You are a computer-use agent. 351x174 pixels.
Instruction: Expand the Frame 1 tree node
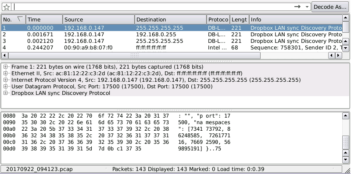point(6,67)
